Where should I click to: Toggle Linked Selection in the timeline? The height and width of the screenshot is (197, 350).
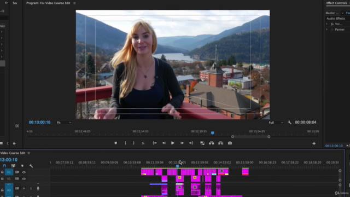coord(13,166)
